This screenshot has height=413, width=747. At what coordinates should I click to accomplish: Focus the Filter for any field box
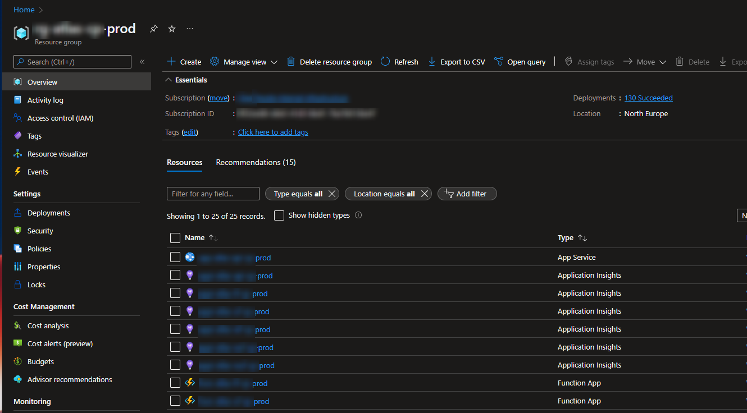(x=213, y=194)
